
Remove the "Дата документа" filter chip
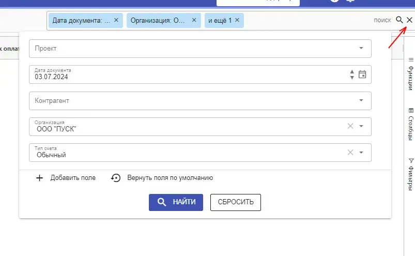click(116, 20)
